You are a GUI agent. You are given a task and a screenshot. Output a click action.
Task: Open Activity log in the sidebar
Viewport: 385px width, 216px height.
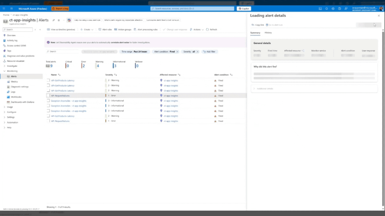[x=12, y=40]
